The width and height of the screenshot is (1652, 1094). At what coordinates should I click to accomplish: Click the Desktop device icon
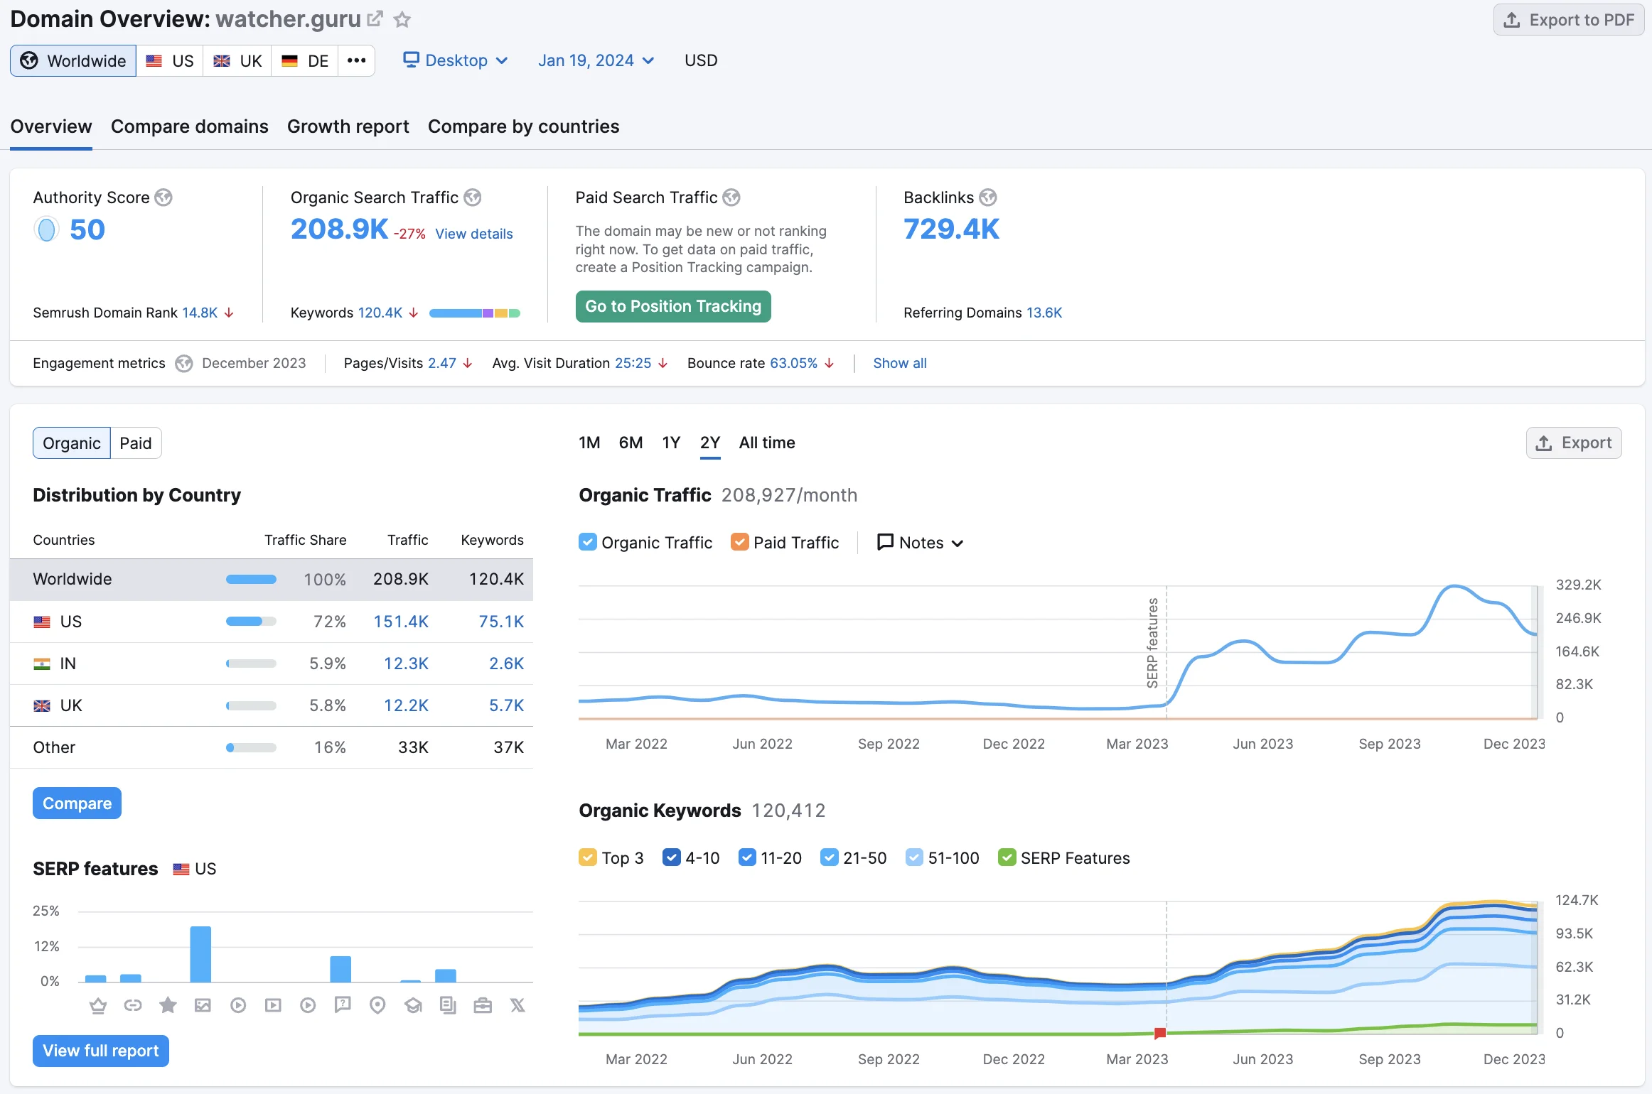[411, 58]
